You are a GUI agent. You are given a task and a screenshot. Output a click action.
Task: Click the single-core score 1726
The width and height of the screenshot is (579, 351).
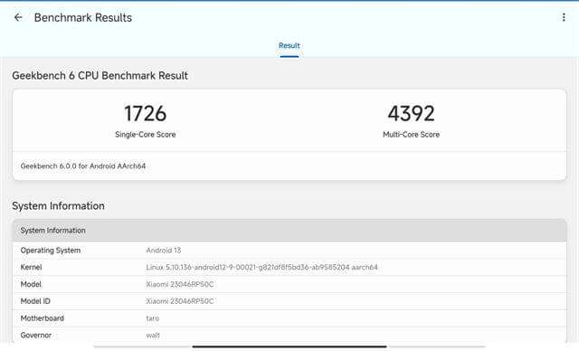145,113
